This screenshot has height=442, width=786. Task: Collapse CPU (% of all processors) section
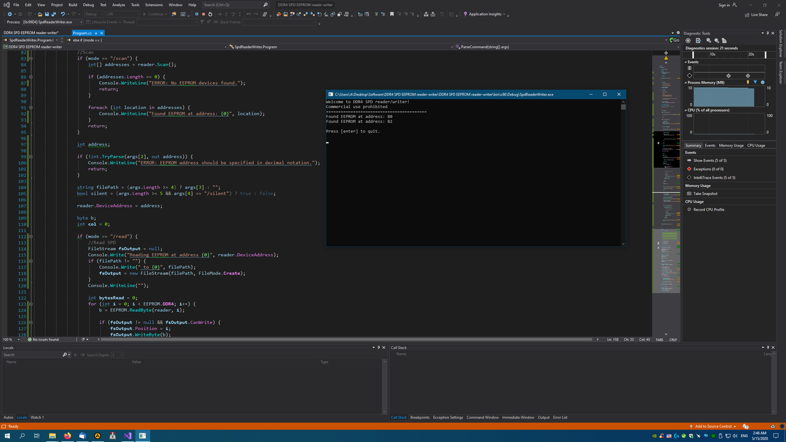pyautogui.click(x=686, y=110)
